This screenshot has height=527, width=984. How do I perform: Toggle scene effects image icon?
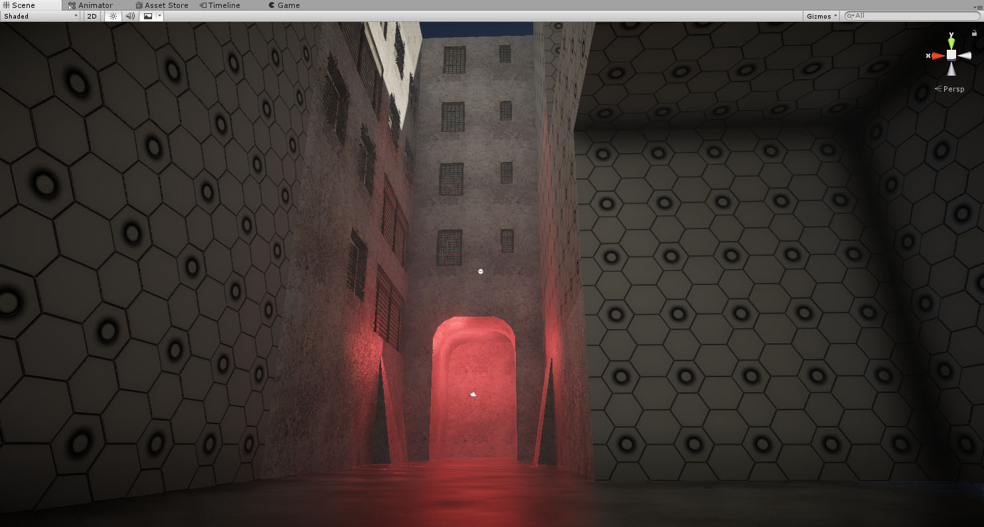click(148, 16)
